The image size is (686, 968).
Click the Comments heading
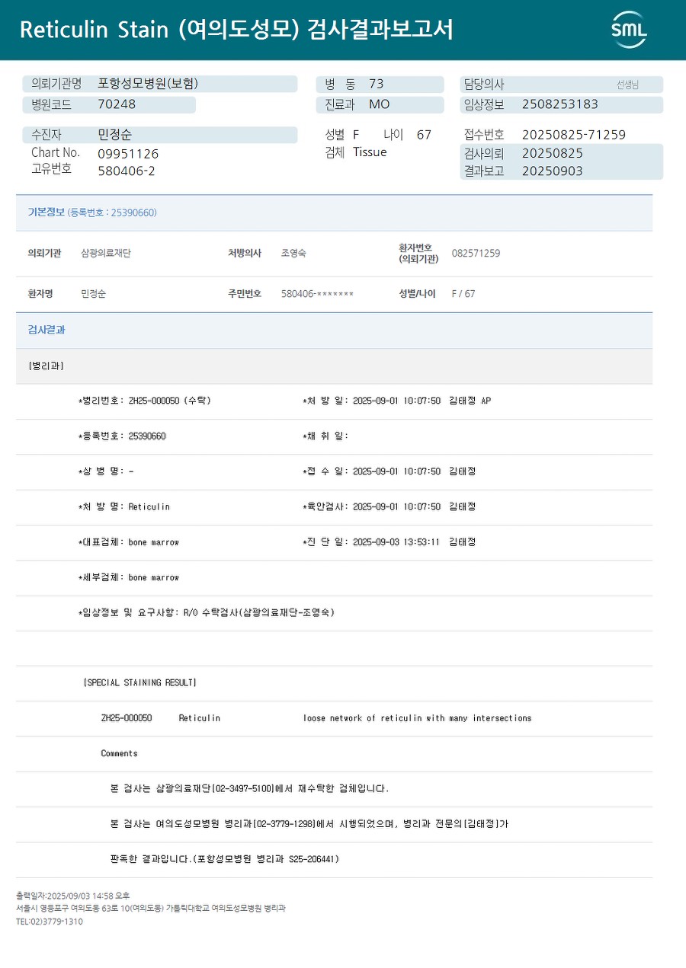click(119, 753)
